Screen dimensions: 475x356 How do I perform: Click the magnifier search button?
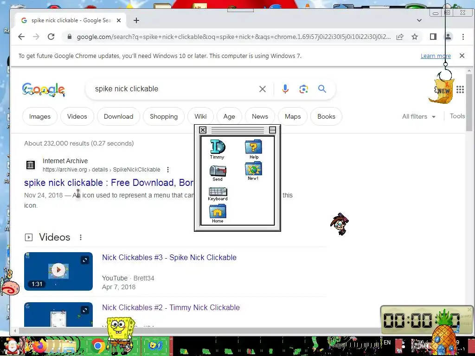pyautogui.click(x=322, y=89)
